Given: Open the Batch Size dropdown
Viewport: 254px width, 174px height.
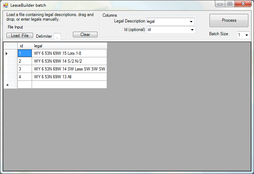Looking at the screenshot, I should coord(247,35).
